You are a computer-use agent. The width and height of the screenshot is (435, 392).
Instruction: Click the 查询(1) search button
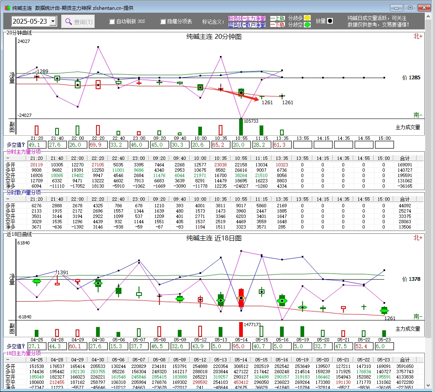[x=79, y=22]
